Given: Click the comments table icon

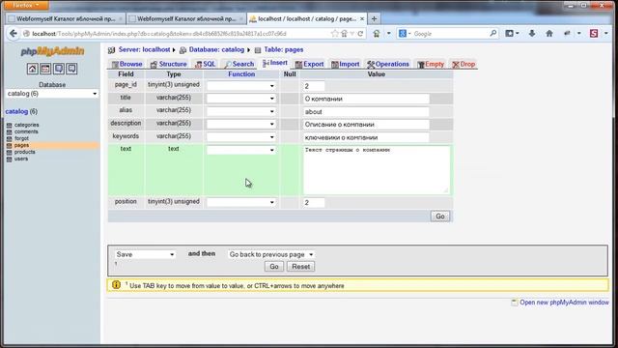Looking at the screenshot, I should pos(9,131).
